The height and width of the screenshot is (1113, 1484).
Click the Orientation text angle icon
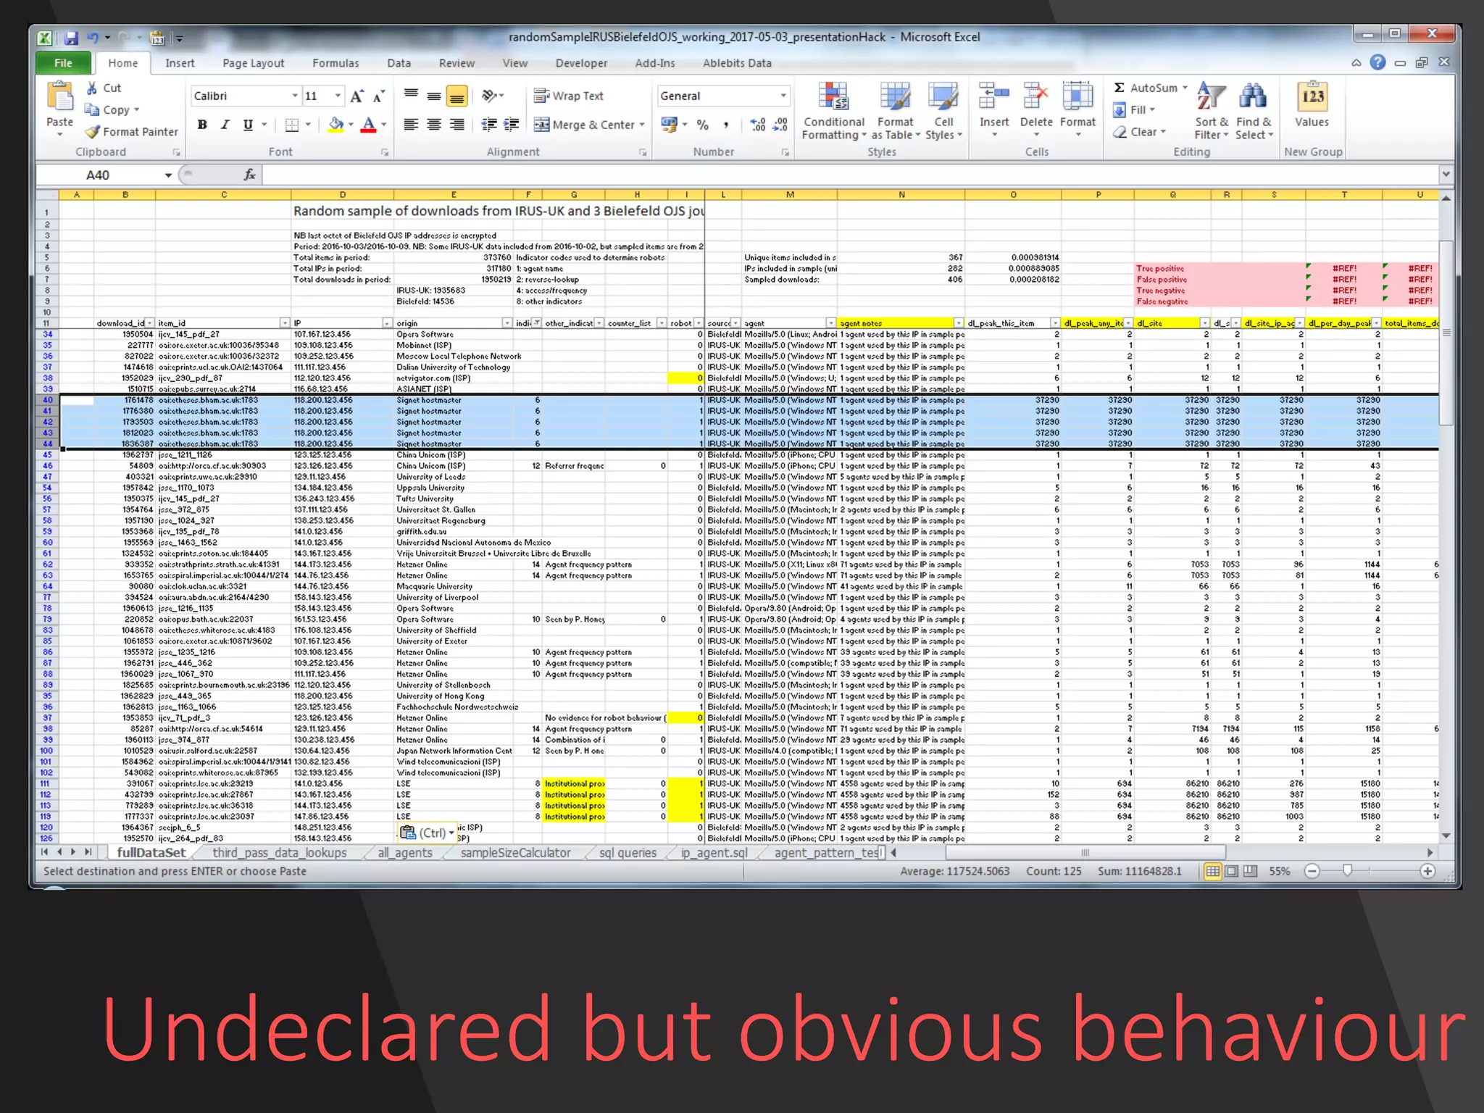[x=490, y=96]
